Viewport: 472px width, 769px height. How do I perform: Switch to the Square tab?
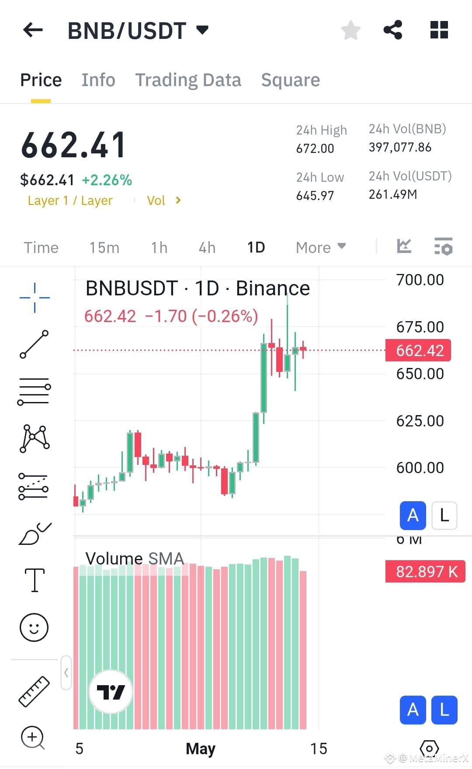click(x=291, y=80)
